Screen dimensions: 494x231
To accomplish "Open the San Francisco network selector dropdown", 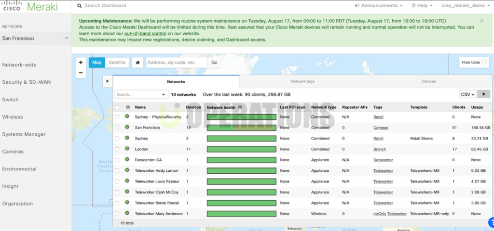I will pyautogui.click(x=35, y=38).
